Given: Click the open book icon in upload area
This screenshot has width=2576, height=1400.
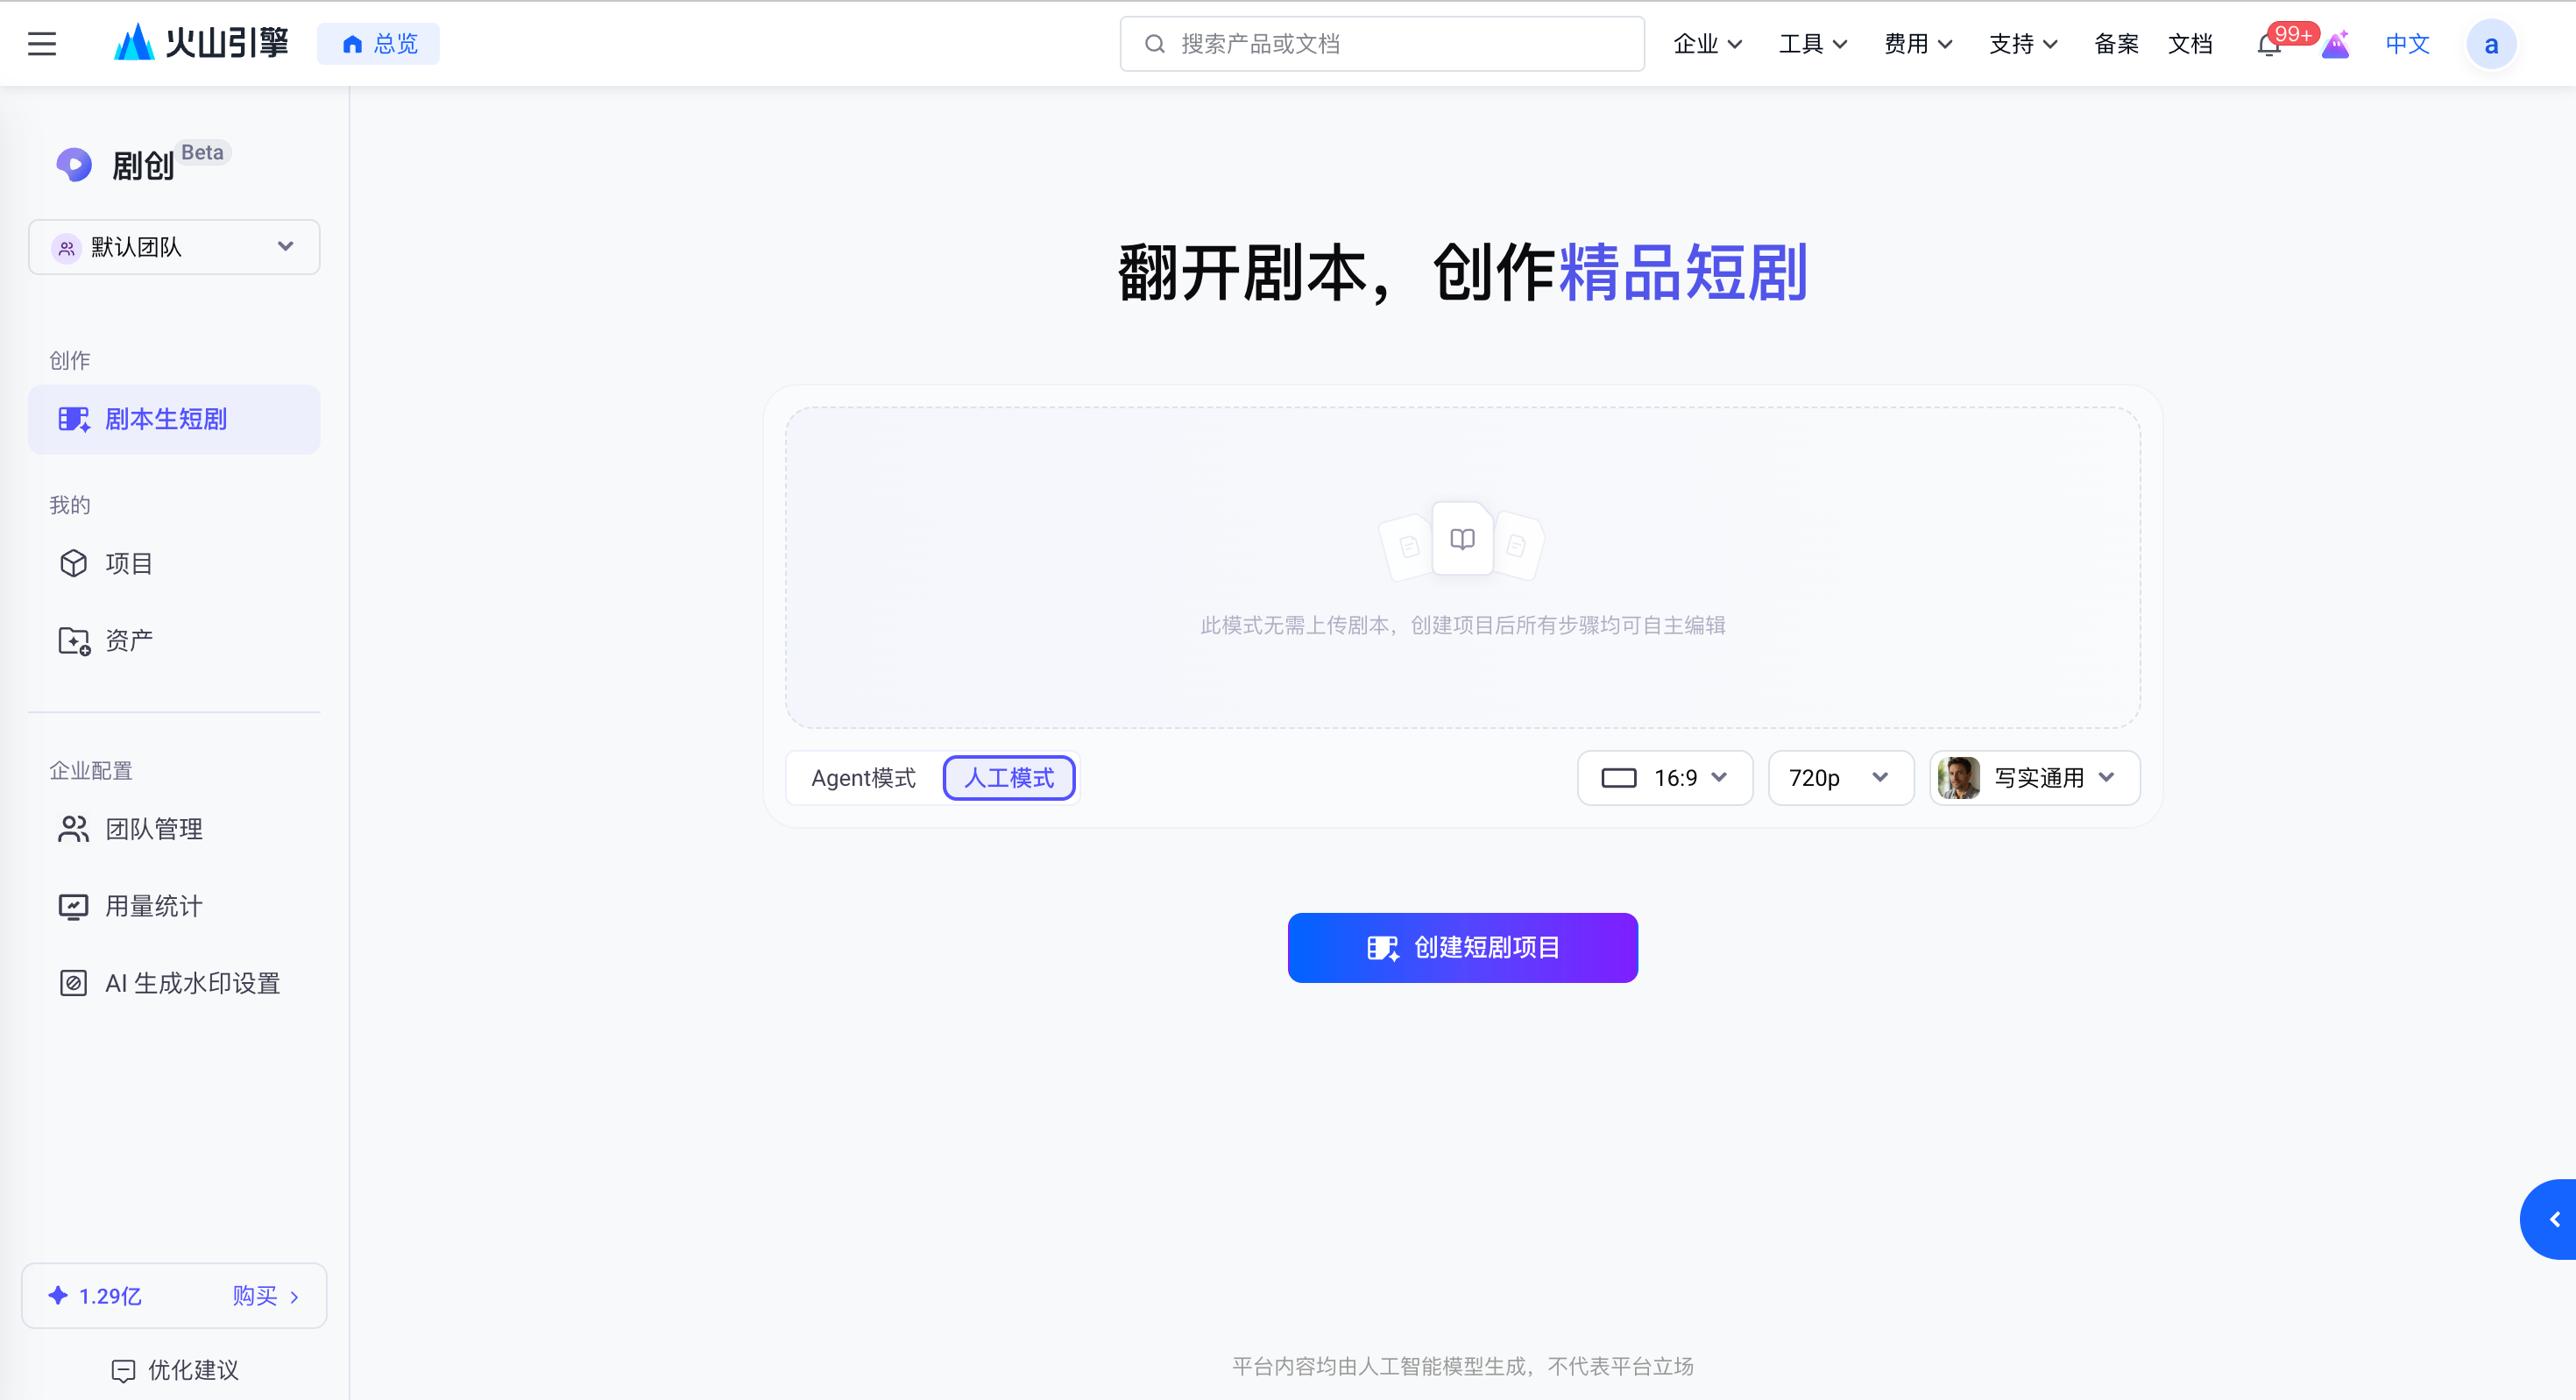Looking at the screenshot, I should 1462,539.
